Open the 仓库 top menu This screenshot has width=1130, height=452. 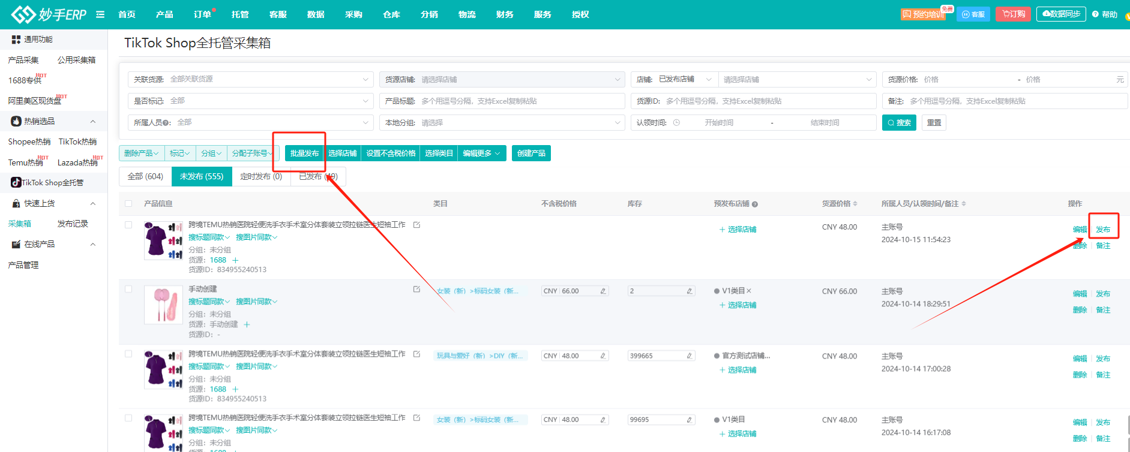coord(391,14)
